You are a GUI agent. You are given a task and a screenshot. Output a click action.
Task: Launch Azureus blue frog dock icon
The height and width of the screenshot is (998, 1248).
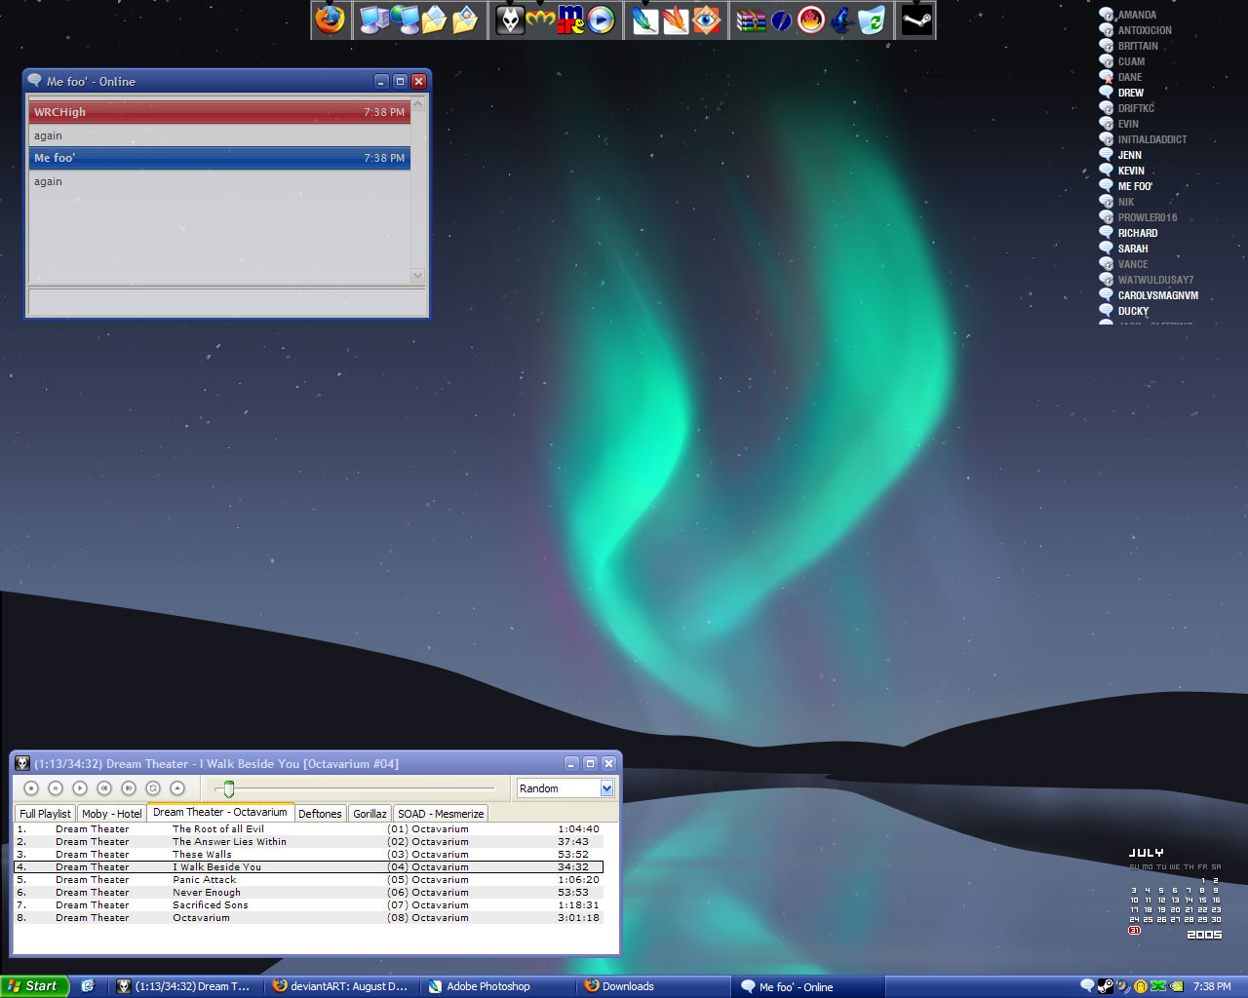point(842,19)
